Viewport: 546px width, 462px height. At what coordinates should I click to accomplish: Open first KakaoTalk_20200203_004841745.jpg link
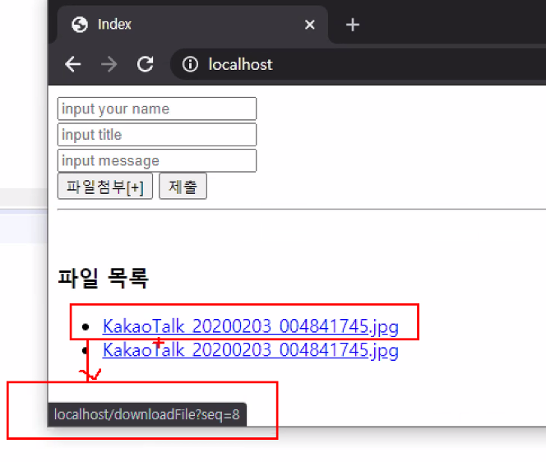tap(251, 326)
